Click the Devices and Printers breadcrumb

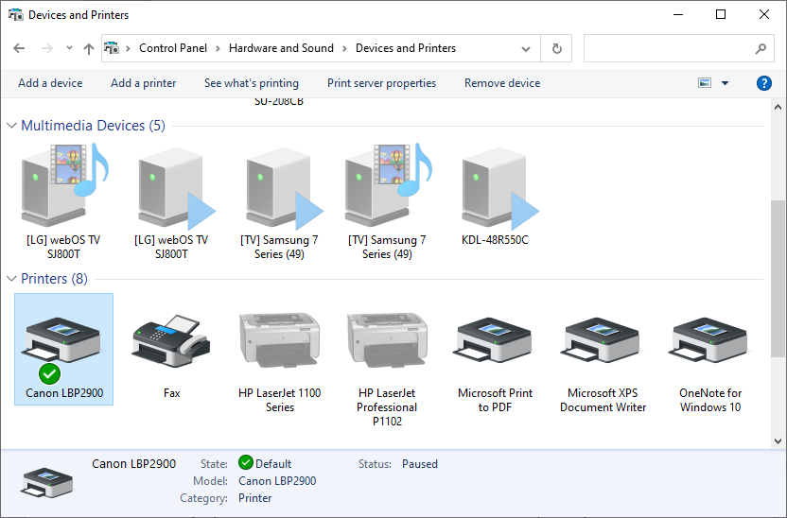click(406, 48)
